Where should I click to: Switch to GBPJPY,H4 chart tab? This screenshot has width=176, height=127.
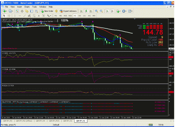(x=40, y=121)
